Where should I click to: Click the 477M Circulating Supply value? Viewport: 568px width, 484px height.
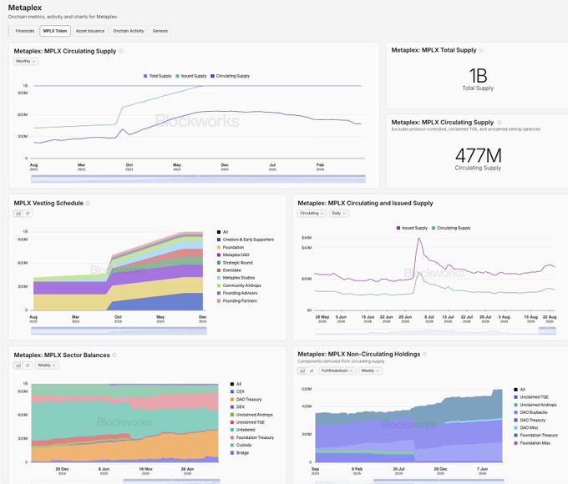tap(479, 156)
